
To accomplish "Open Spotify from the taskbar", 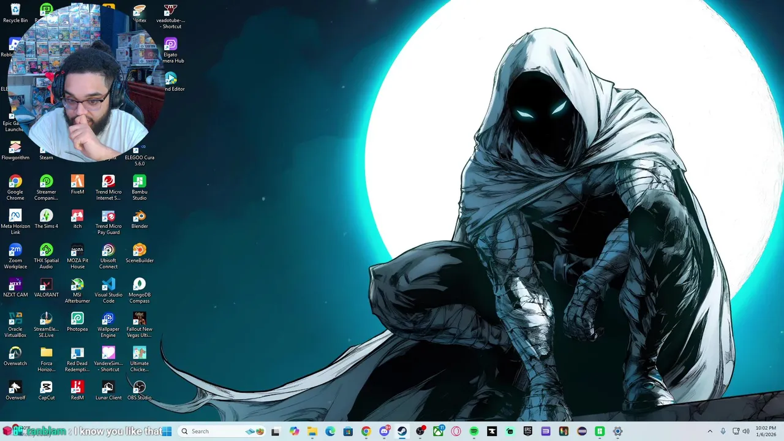I will tap(474, 431).
